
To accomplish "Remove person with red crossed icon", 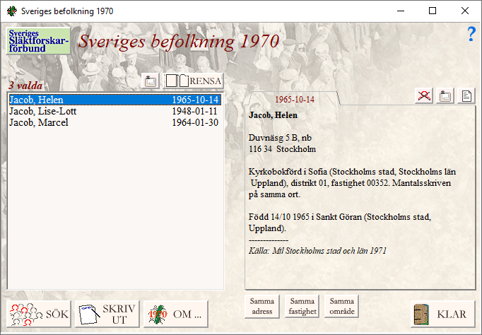I will click(424, 96).
